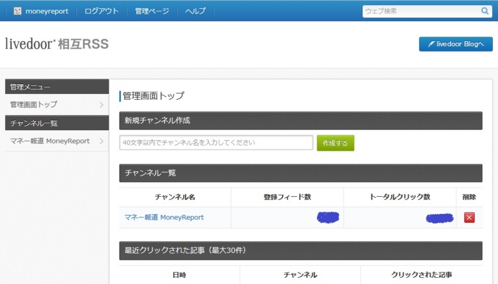The image size is (498, 284).
Task: Open 管理ページ in the top bar
Action: coord(152,11)
